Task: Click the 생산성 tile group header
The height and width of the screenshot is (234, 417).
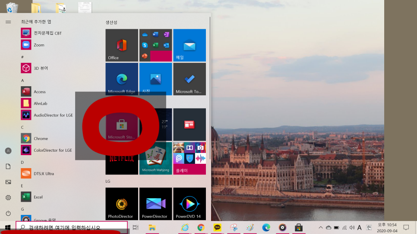Action: [111, 22]
